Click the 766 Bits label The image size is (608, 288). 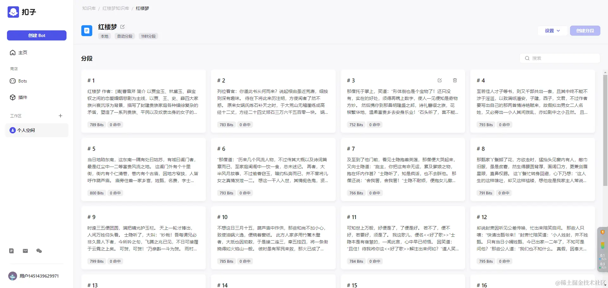tap(356, 193)
